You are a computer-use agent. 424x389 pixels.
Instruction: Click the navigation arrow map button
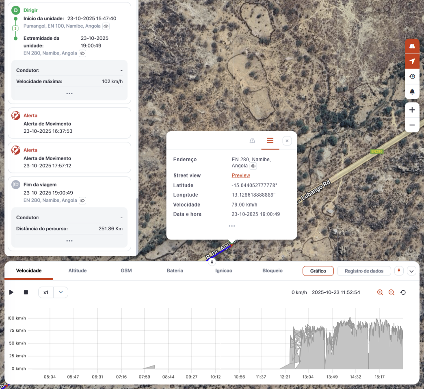(412, 61)
